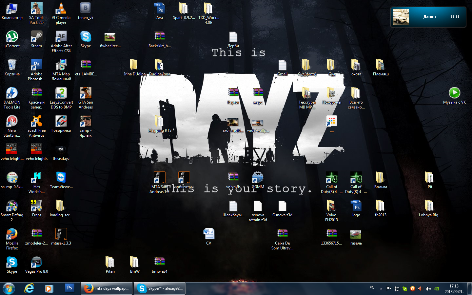Click the Show desktop button
Screen dimensions: 472x295
[x=469, y=288]
